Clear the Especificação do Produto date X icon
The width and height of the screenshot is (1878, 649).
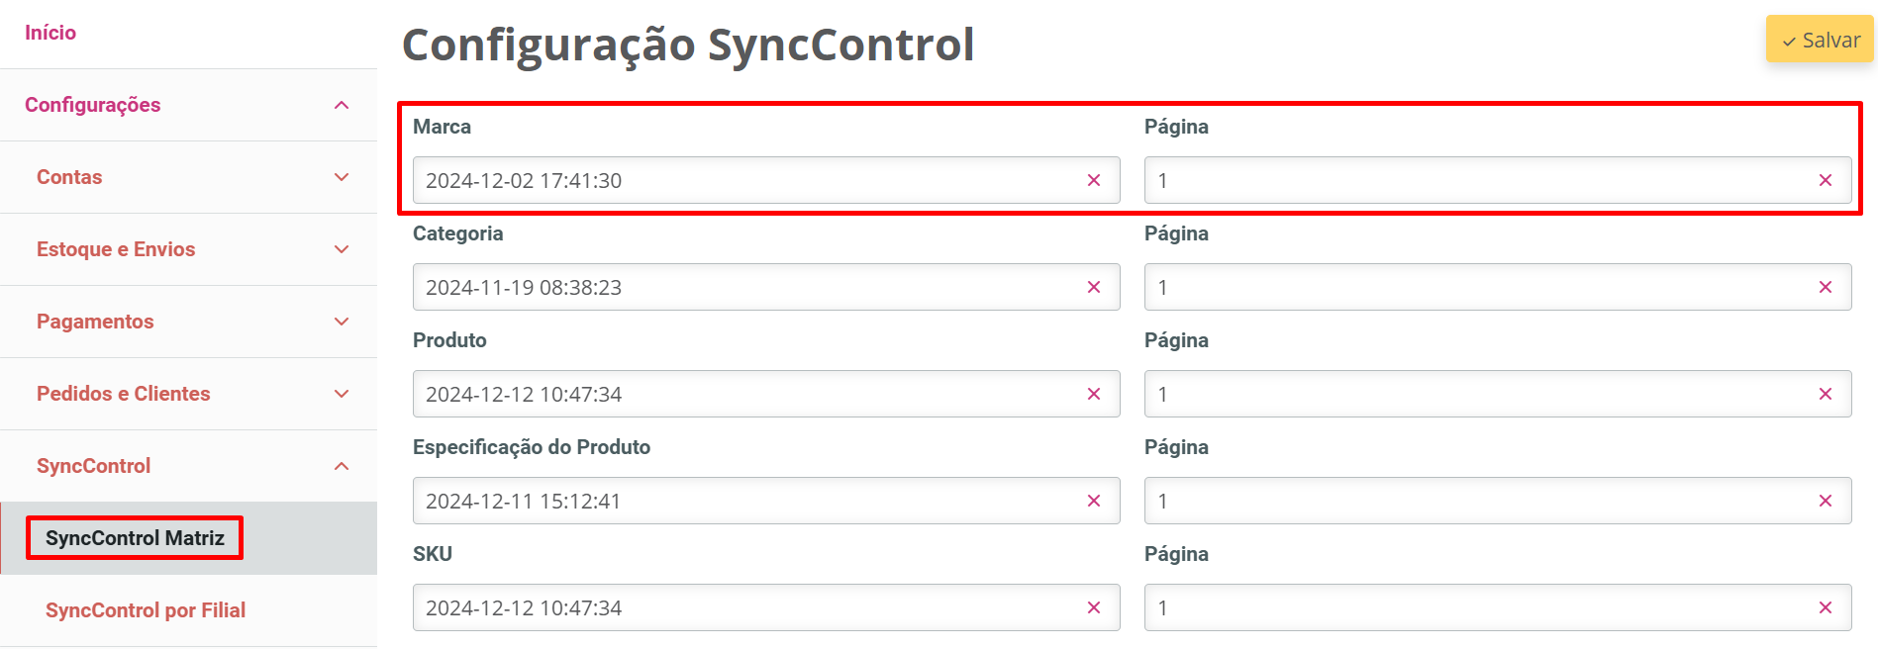pyautogui.click(x=1094, y=501)
